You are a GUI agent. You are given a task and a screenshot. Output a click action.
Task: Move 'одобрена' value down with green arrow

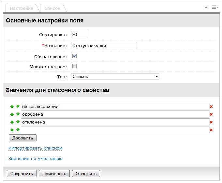[18, 114]
